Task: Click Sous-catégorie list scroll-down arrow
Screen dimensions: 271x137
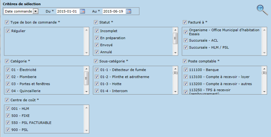Action: pyautogui.click(x=175, y=92)
